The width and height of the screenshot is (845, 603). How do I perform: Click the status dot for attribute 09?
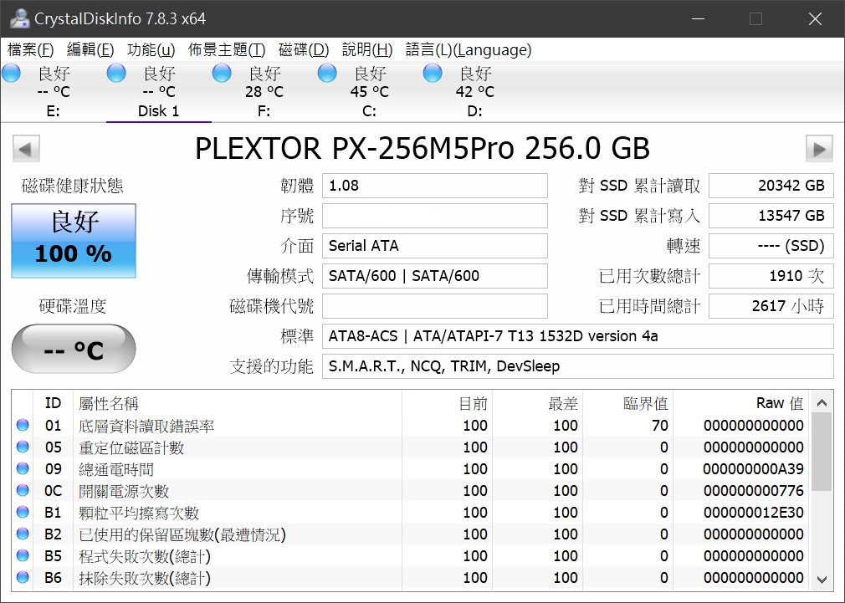(23, 468)
